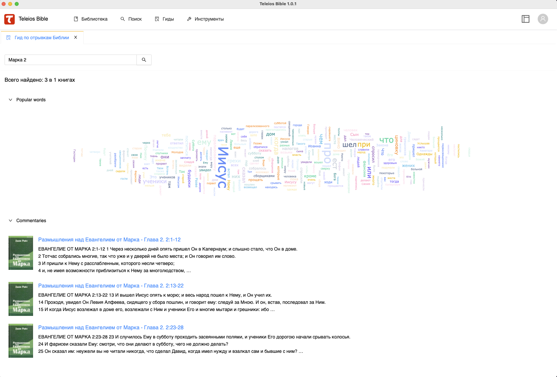557x377 pixels.
Task: Click the search field containing Марка 2
Action: pos(70,60)
